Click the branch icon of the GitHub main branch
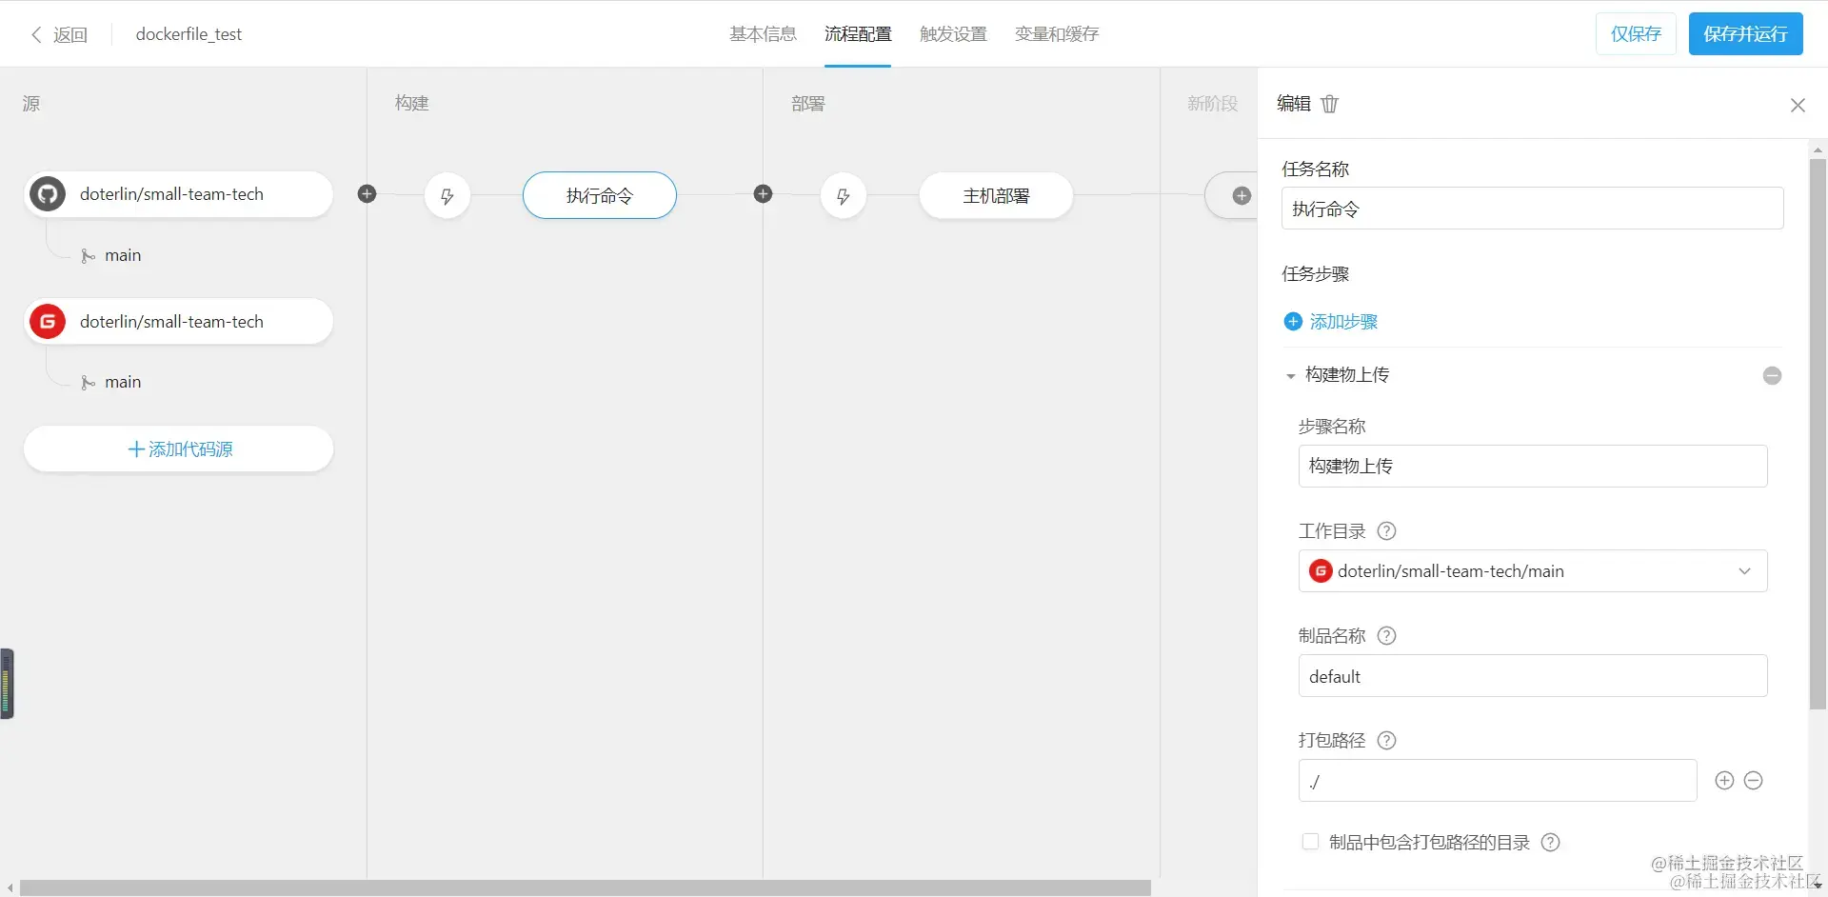 pos(88,256)
